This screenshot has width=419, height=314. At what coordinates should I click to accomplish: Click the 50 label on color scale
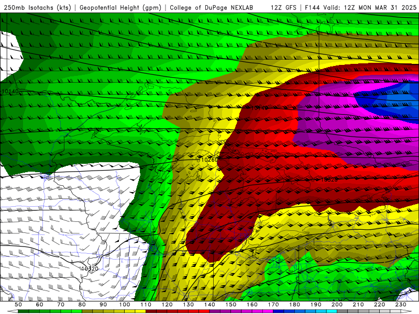click(x=18, y=305)
